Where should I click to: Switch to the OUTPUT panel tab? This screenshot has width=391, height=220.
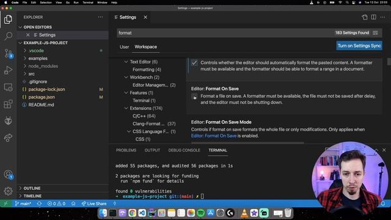point(152,150)
